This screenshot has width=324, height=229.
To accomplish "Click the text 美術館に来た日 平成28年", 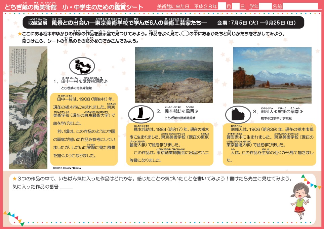I will [187, 7].
